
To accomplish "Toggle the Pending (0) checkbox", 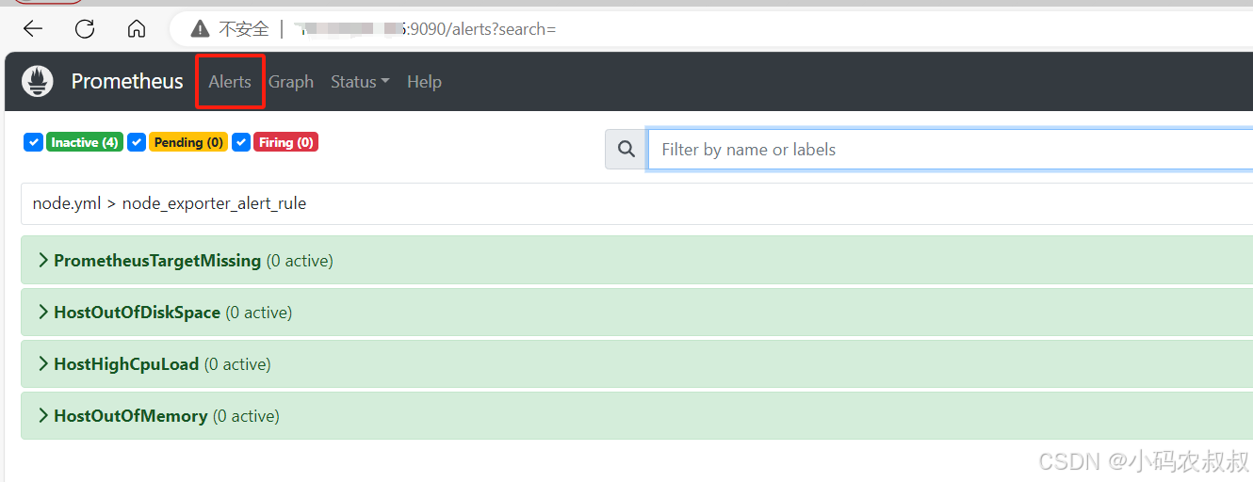I will (137, 142).
